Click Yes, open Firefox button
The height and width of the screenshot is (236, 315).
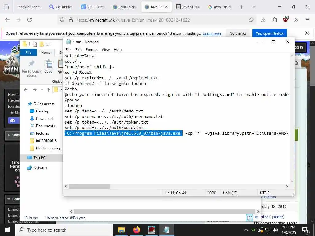[269, 33]
